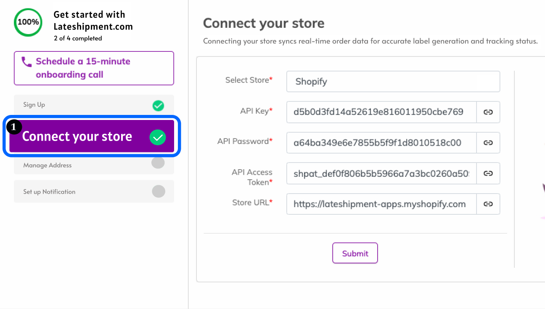Open the Select Store Shopify dropdown

click(393, 81)
